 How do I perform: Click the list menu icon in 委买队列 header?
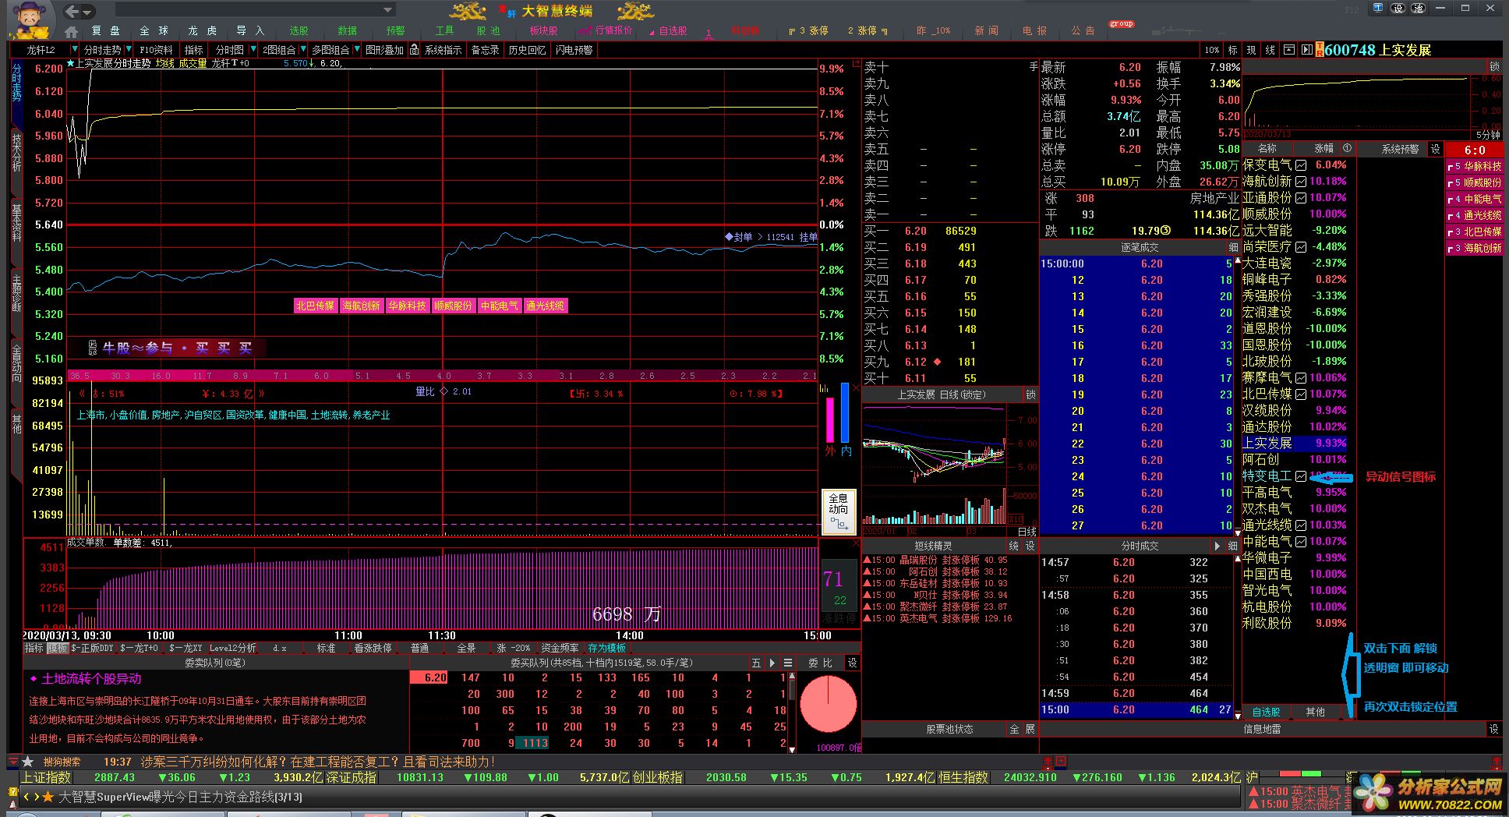tap(788, 663)
